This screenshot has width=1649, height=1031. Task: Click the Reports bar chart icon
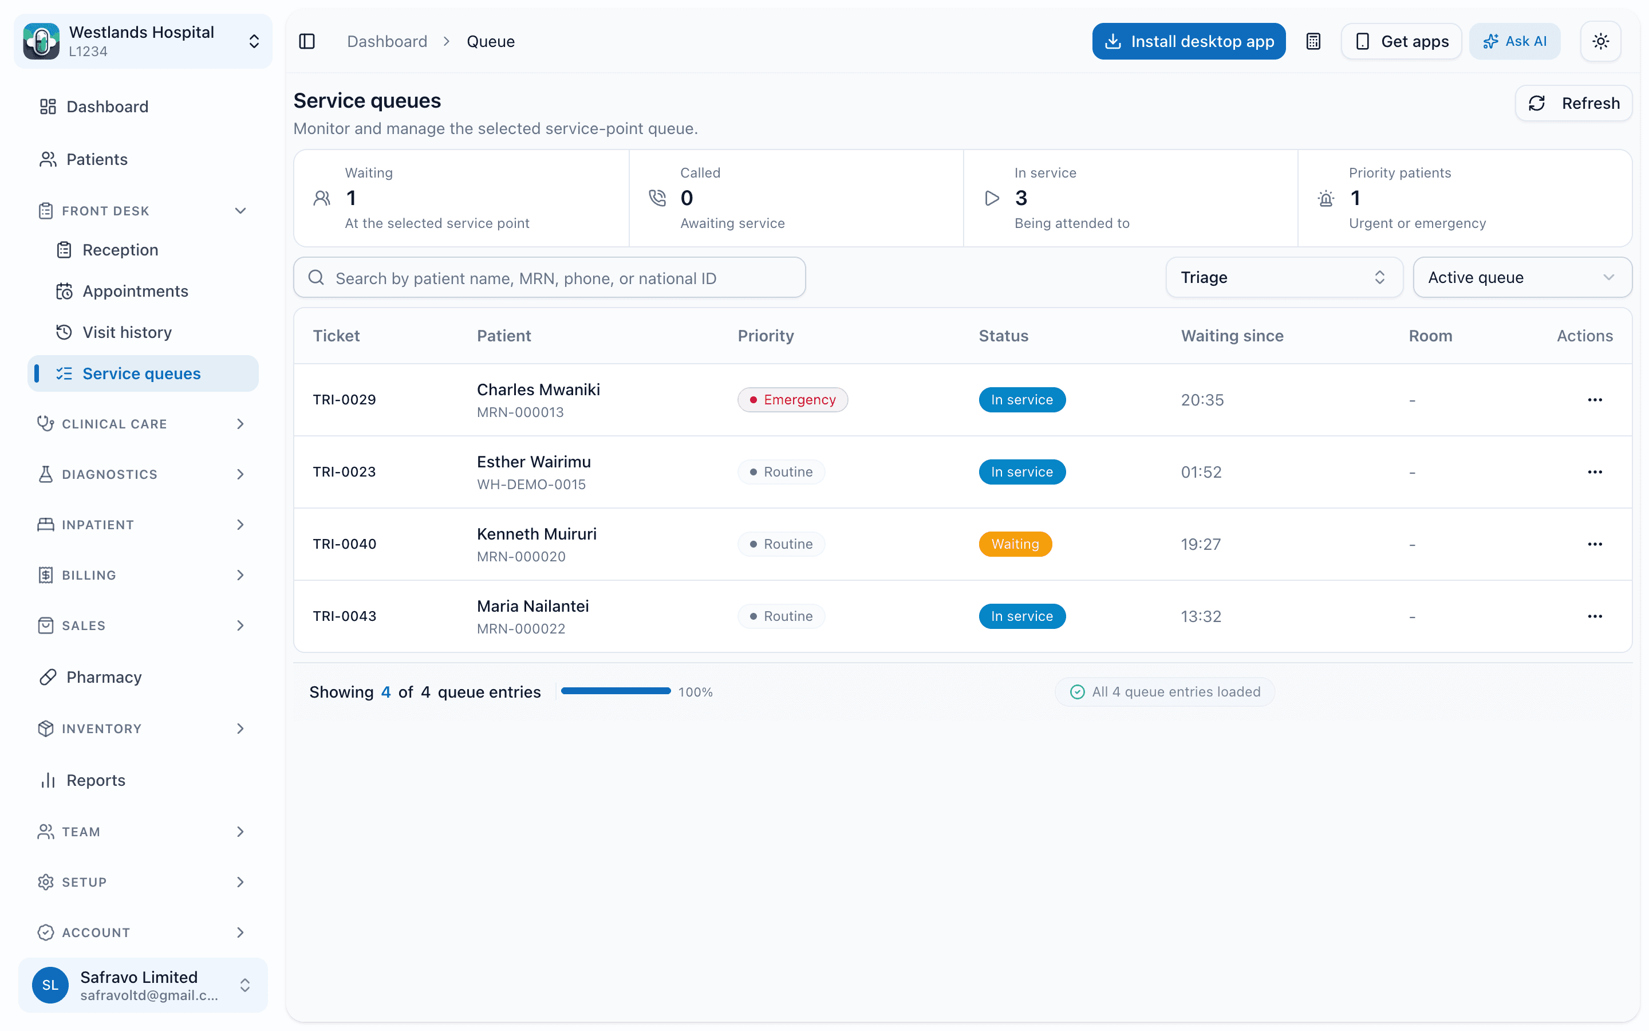pyautogui.click(x=48, y=780)
